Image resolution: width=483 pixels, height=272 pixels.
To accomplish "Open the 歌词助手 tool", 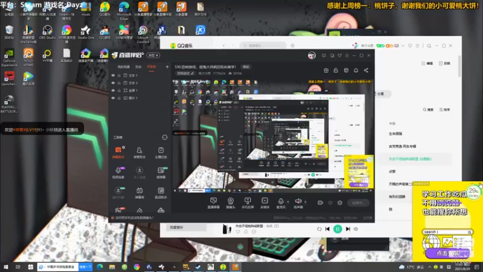I will 161,193.
